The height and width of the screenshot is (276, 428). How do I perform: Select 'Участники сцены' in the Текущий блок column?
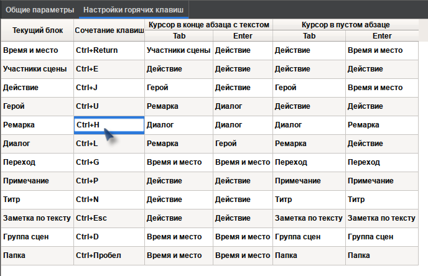point(37,69)
